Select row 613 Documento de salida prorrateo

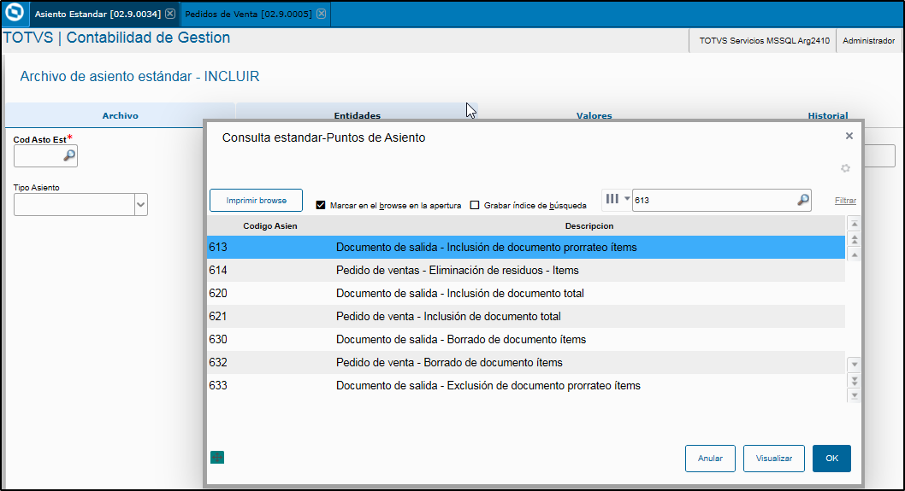526,248
